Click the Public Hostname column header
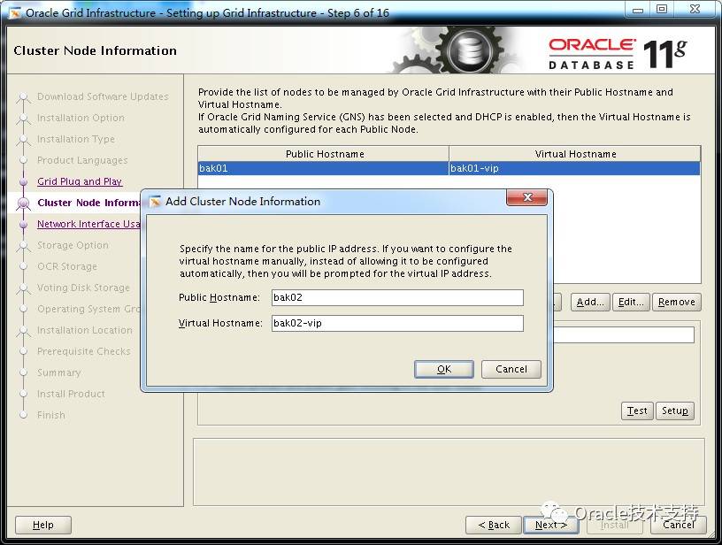The width and height of the screenshot is (722, 545). 324,154
